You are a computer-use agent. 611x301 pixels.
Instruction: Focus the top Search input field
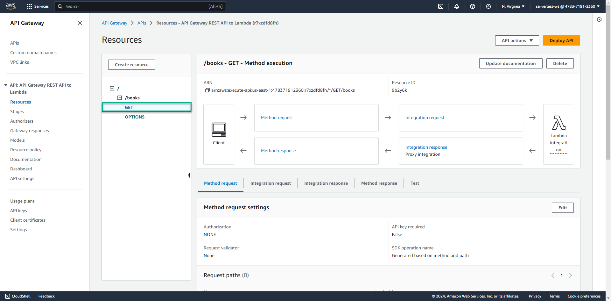click(140, 6)
